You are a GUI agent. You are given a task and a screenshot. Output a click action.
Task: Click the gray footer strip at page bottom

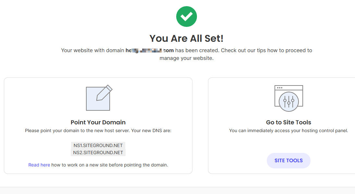[177, 190]
